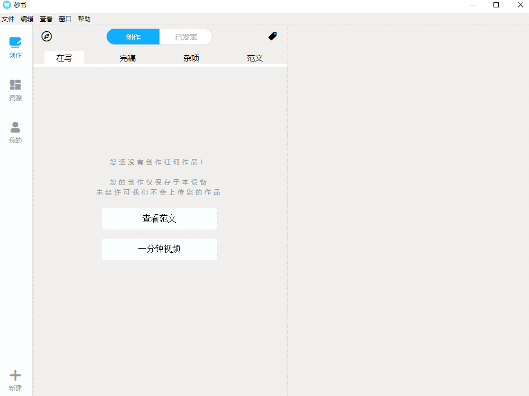Viewport: 529px width, 396px height.
Task: Select the pencil icon labeled 创作
Action: [x=15, y=41]
